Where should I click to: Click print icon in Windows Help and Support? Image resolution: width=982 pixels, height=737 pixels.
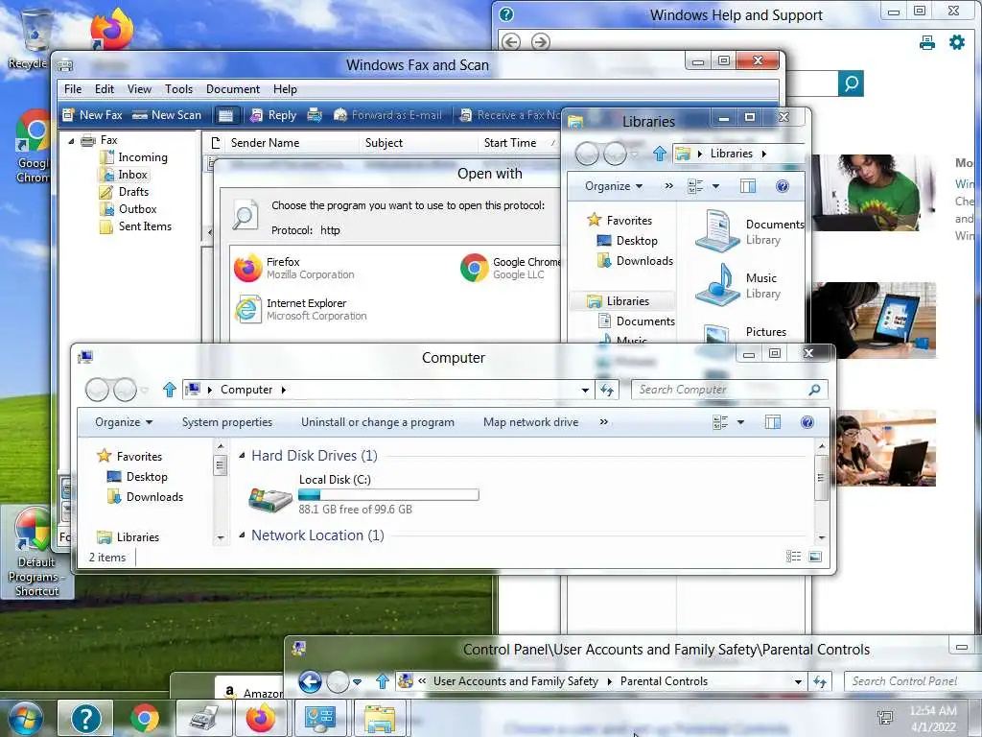(927, 42)
